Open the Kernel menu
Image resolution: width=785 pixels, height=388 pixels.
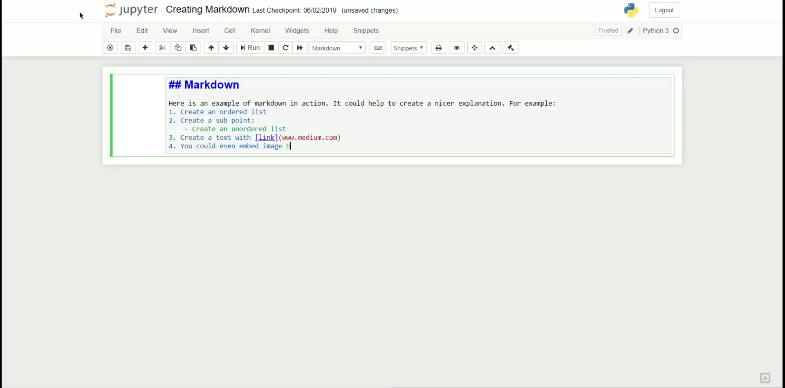[x=260, y=30]
